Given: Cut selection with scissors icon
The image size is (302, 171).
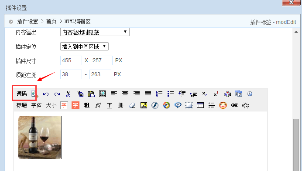Looking at the screenshot, I should point(68,94).
